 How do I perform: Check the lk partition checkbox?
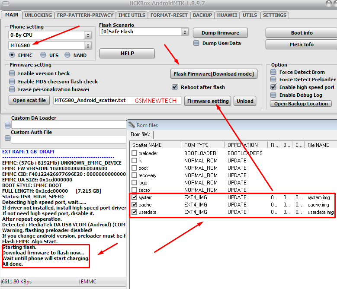135,161
